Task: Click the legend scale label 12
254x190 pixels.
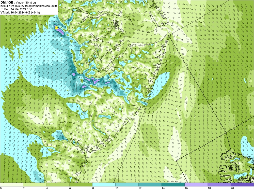Action: [x=140, y=188]
